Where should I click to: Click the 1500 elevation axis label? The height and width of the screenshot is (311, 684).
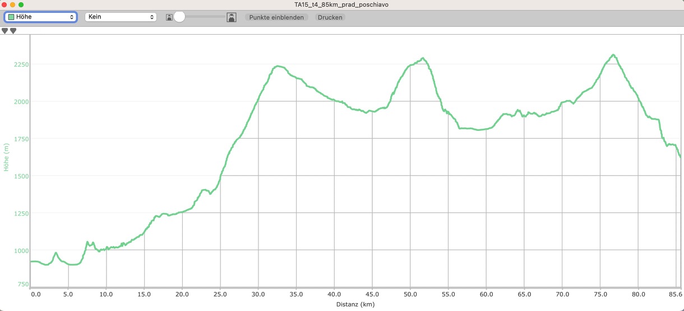[21, 176]
